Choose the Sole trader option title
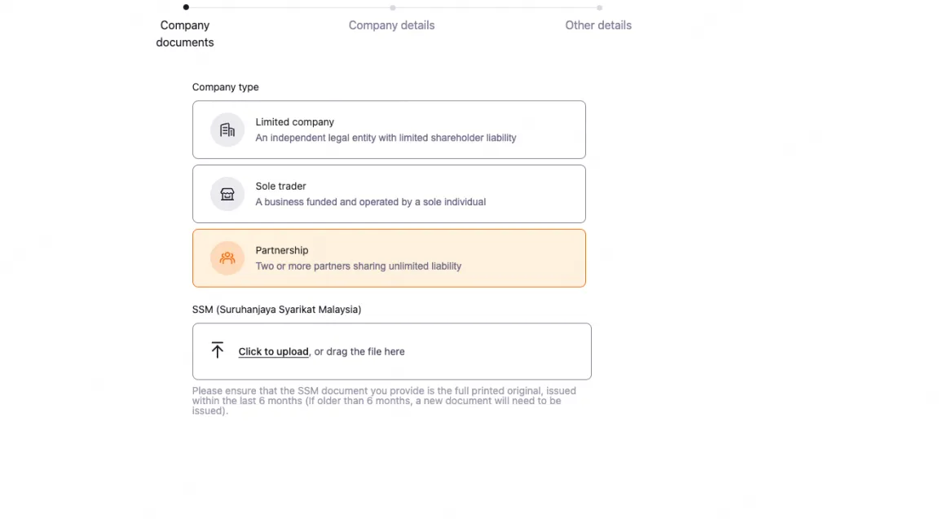The width and height of the screenshot is (939, 519). tap(280, 186)
